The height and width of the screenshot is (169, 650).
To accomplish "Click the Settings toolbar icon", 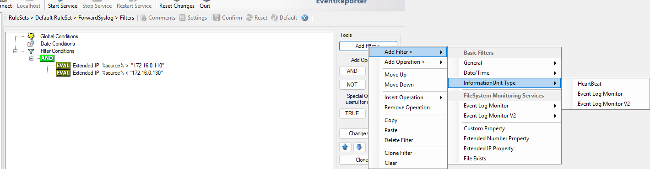I will click(x=182, y=18).
